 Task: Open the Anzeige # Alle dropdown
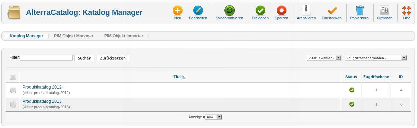pyautogui.click(x=214, y=117)
